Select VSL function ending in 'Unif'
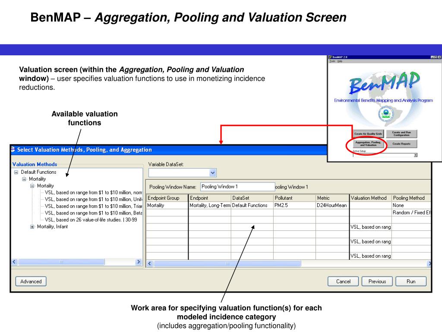Image resolution: width=442 pixels, height=332 pixels. (x=93, y=199)
